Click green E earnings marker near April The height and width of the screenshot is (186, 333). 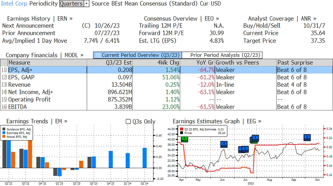(184, 139)
